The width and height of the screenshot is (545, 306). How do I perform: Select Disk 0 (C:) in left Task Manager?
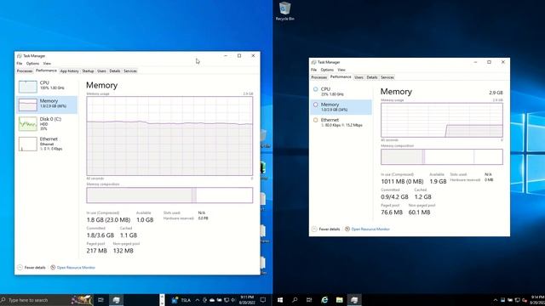[47, 124]
